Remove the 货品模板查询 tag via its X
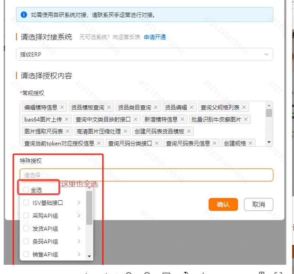The image size is (294, 274). tap(109, 108)
